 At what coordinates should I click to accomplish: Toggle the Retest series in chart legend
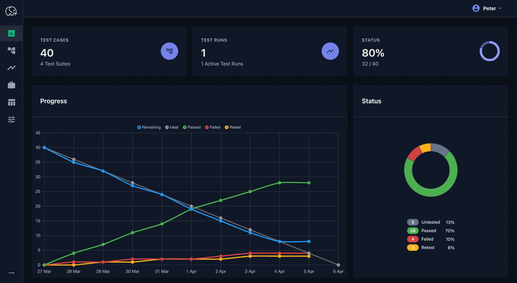click(x=233, y=127)
